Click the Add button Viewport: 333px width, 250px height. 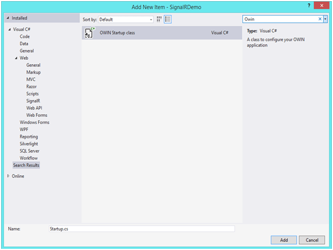284,240
